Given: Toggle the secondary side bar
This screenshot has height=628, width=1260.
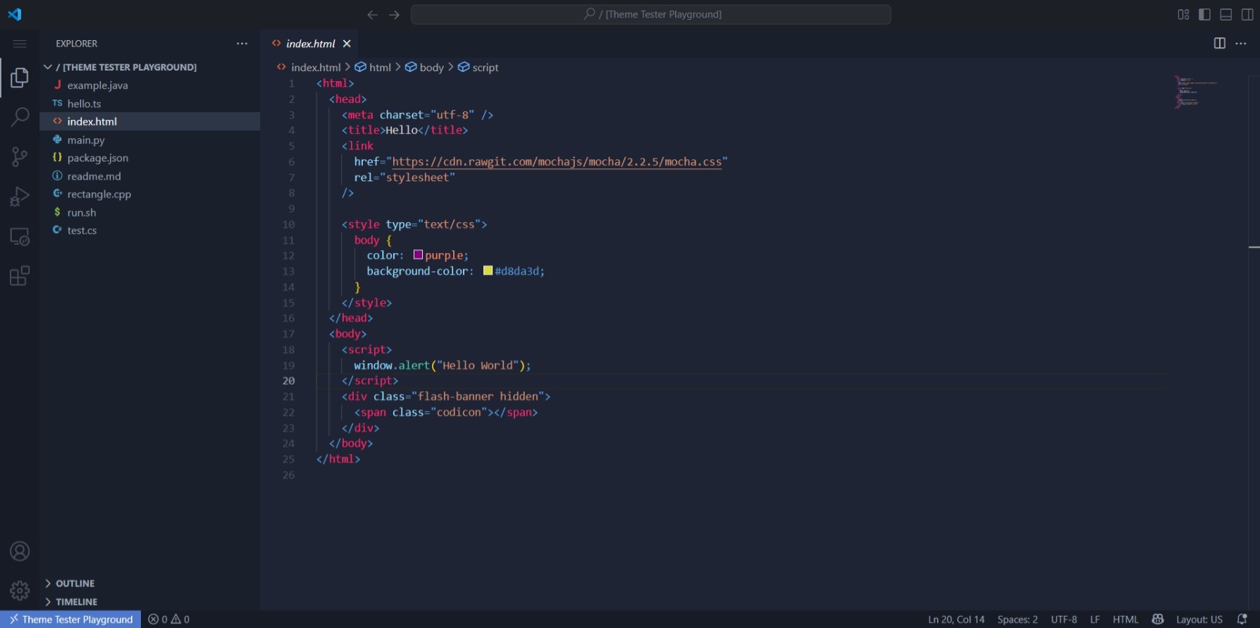Looking at the screenshot, I should pyautogui.click(x=1247, y=15).
